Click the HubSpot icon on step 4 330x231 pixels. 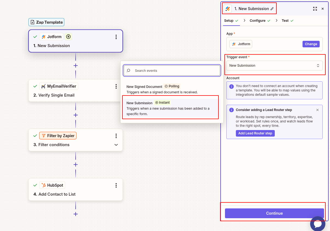44,185
